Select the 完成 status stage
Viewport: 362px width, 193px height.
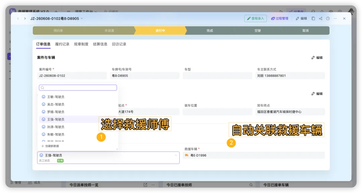pyautogui.click(x=209, y=30)
